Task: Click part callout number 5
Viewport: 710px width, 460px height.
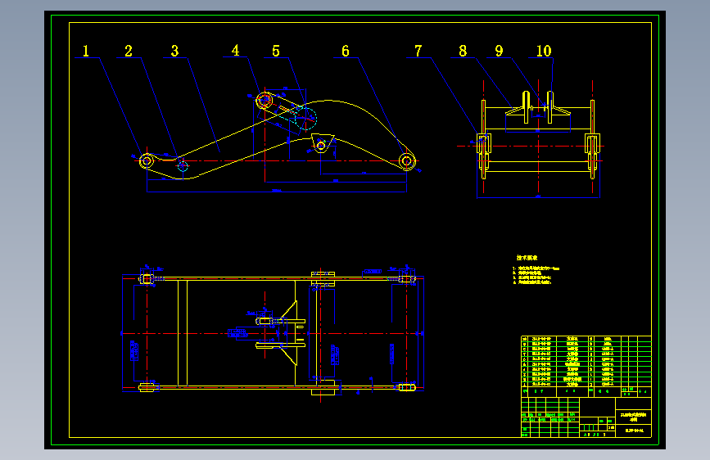Action: point(276,51)
